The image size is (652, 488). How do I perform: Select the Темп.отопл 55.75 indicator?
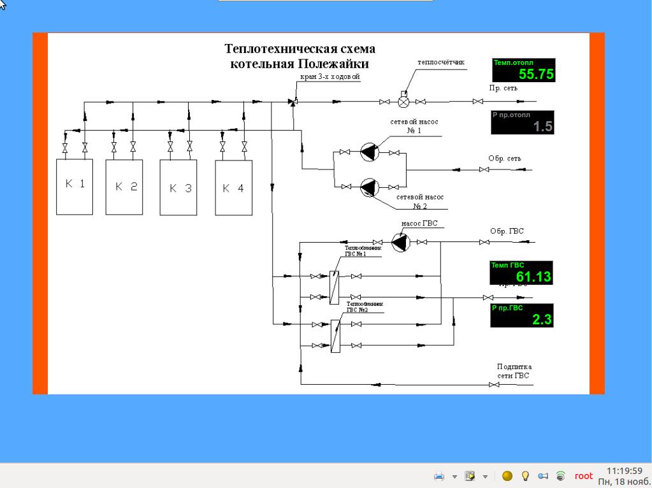(523, 70)
